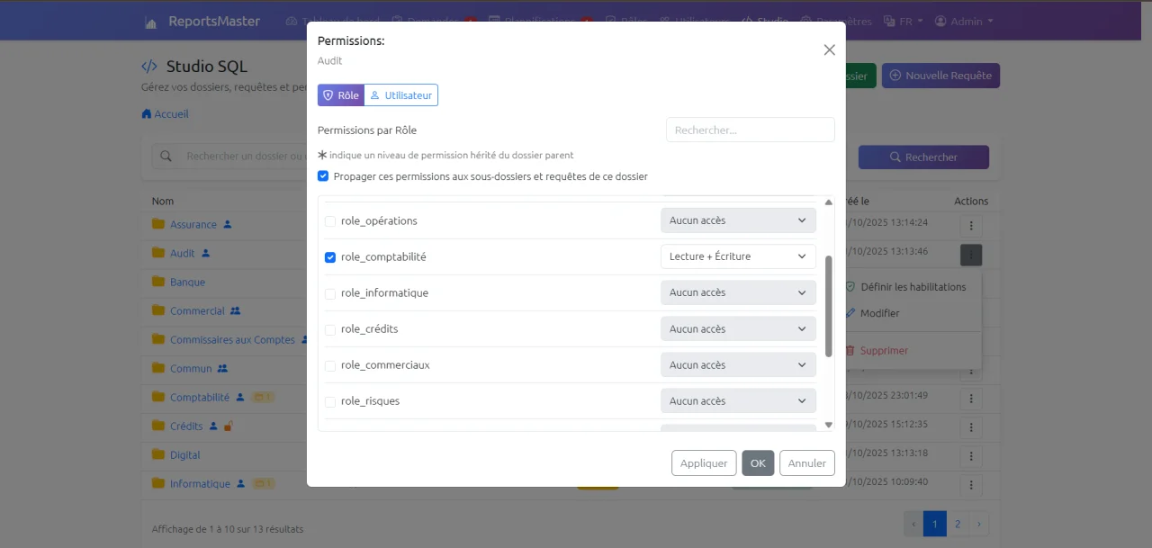Click the Banque folder icon
The width and height of the screenshot is (1152, 548).
coord(158,282)
